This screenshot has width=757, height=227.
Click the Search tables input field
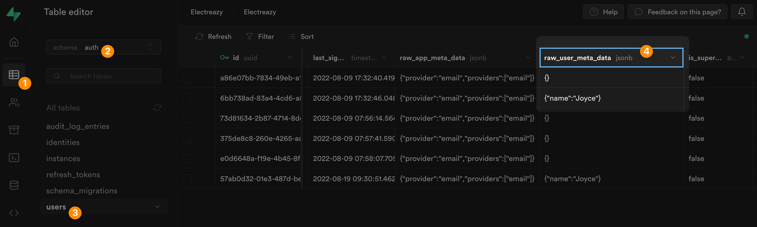click(x=103, y=76)
